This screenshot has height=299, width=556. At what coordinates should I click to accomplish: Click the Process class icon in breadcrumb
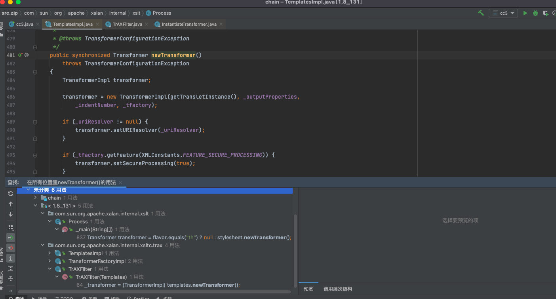tap(149, 13)
